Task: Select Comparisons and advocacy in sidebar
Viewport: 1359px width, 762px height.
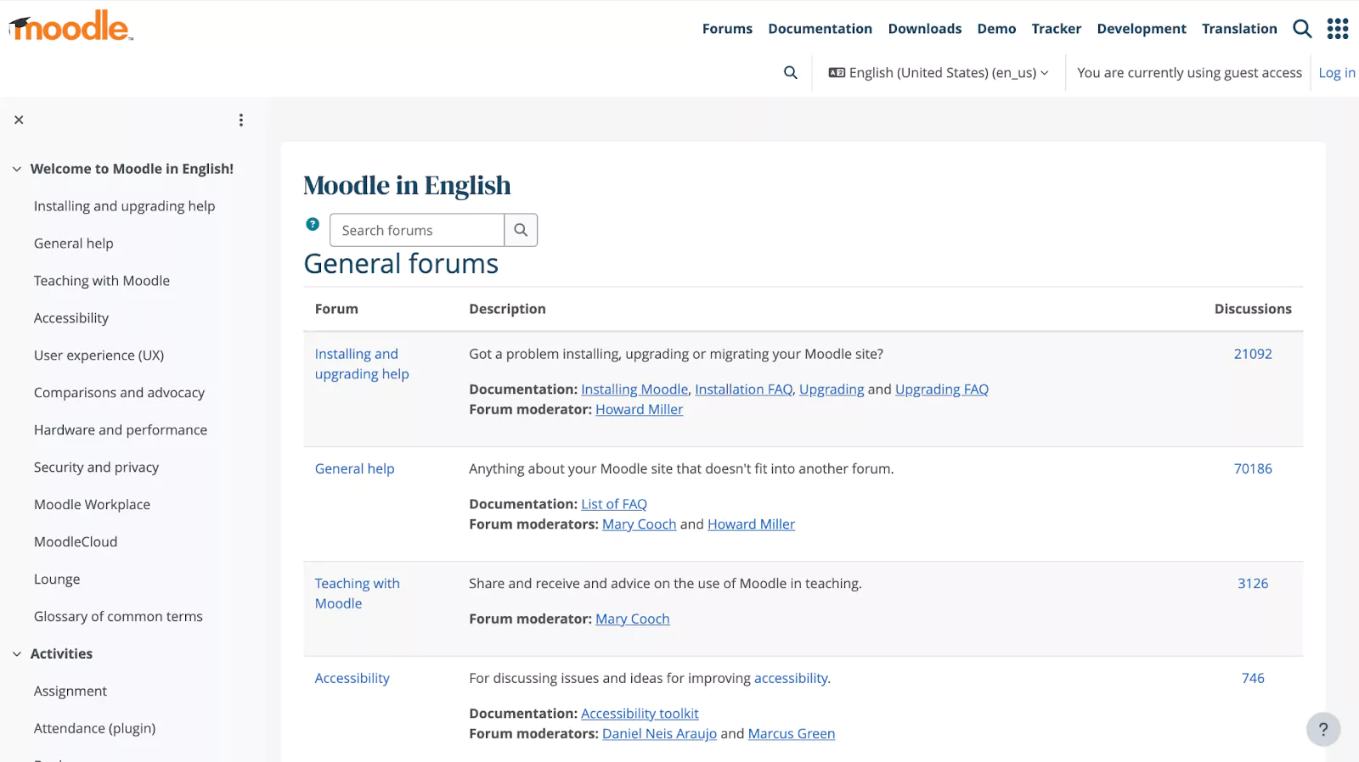Action: pyautogui.click(x=119, y=393)
